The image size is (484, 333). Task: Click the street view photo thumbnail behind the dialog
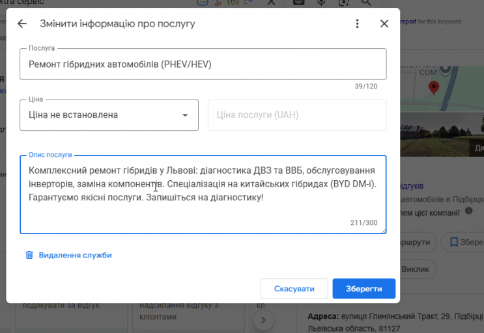(x=442, y=135)
